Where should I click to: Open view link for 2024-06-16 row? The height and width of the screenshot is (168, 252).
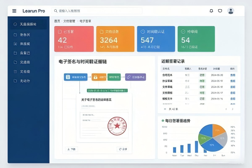233,99
